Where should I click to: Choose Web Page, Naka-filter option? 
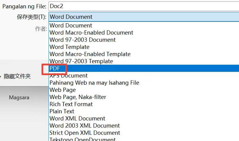coord(144,97)
